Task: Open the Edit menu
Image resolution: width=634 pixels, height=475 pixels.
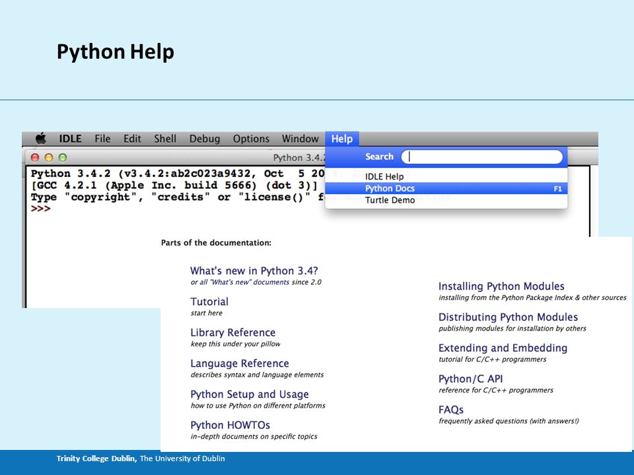Action: [x=132, y=139]
